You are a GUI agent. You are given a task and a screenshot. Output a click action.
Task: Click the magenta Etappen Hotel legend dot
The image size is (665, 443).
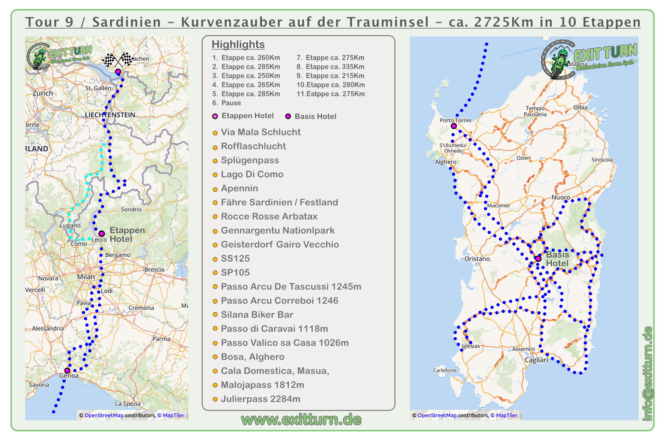[x=215, y=116]
